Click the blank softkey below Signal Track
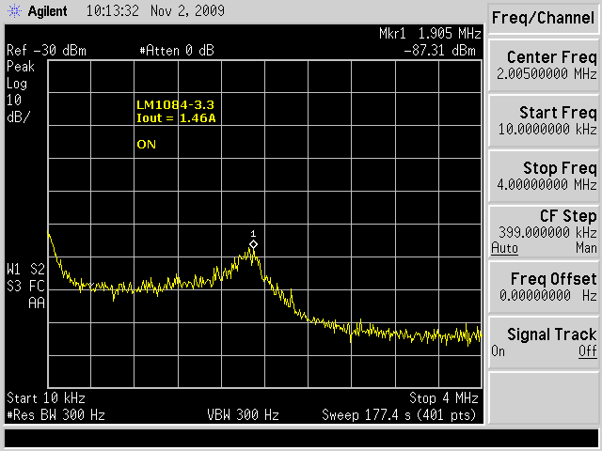This screenshot has width=602, height=451. 544,397
